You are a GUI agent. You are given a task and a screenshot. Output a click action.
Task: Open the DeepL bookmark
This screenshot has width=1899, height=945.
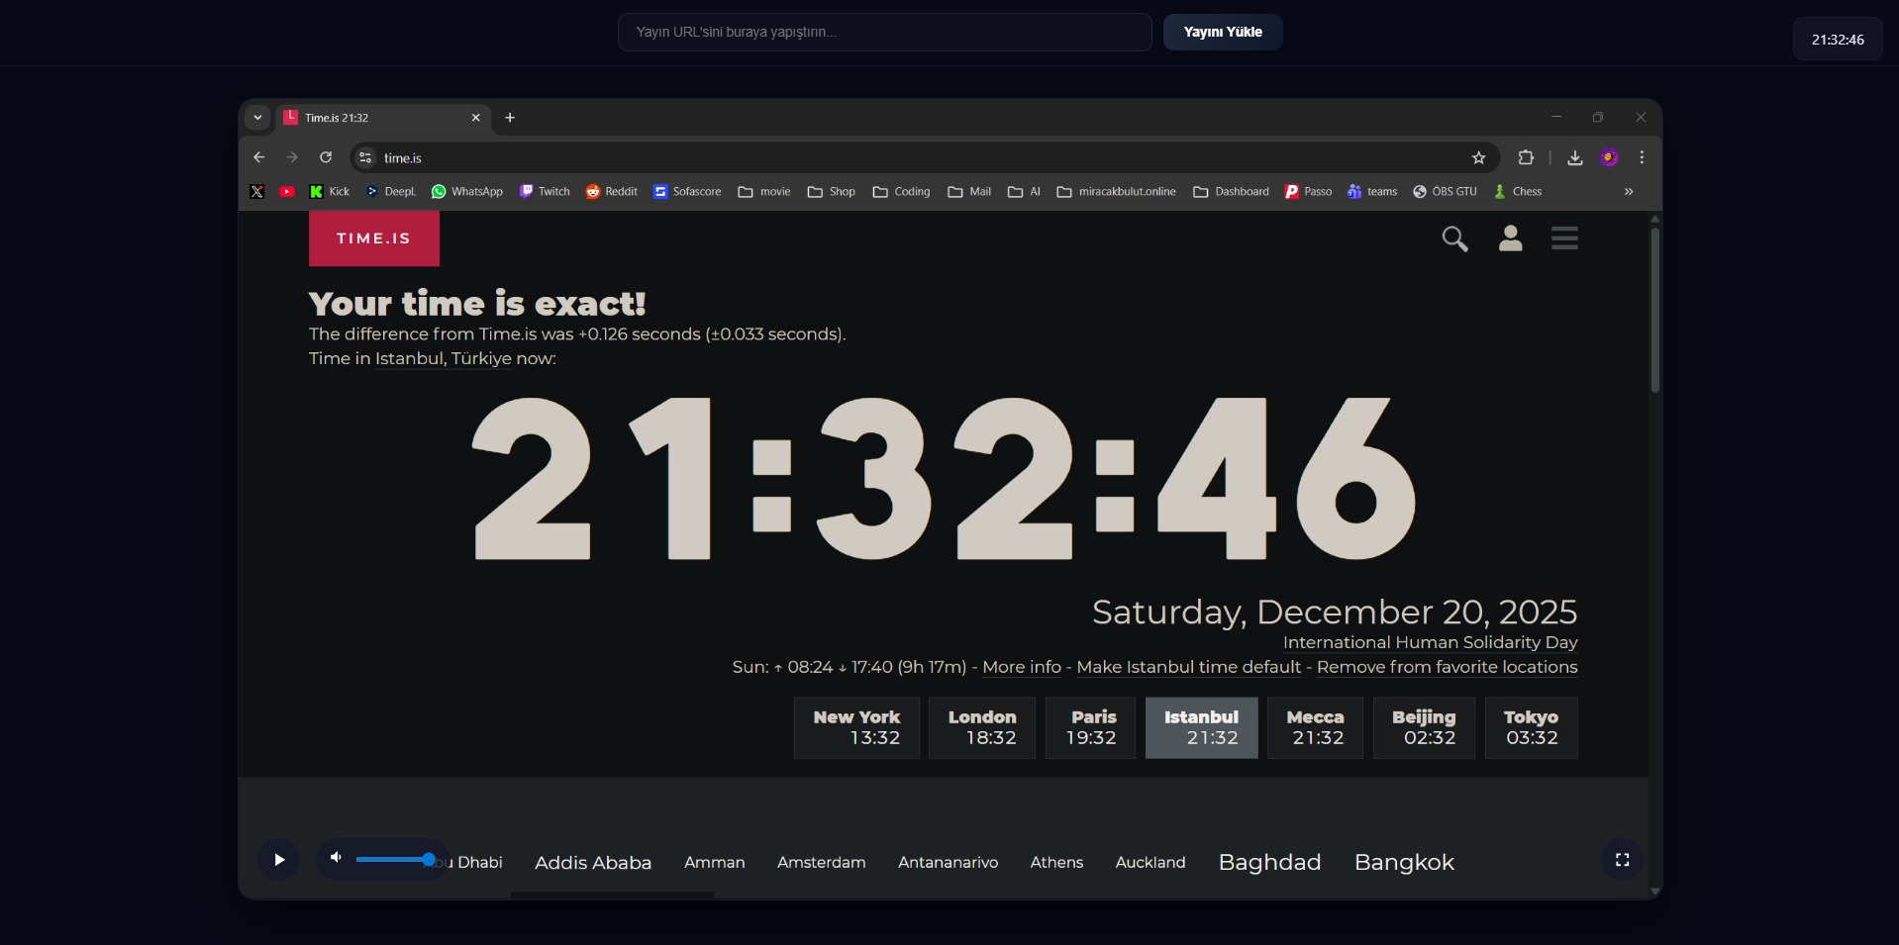(392, 192)
